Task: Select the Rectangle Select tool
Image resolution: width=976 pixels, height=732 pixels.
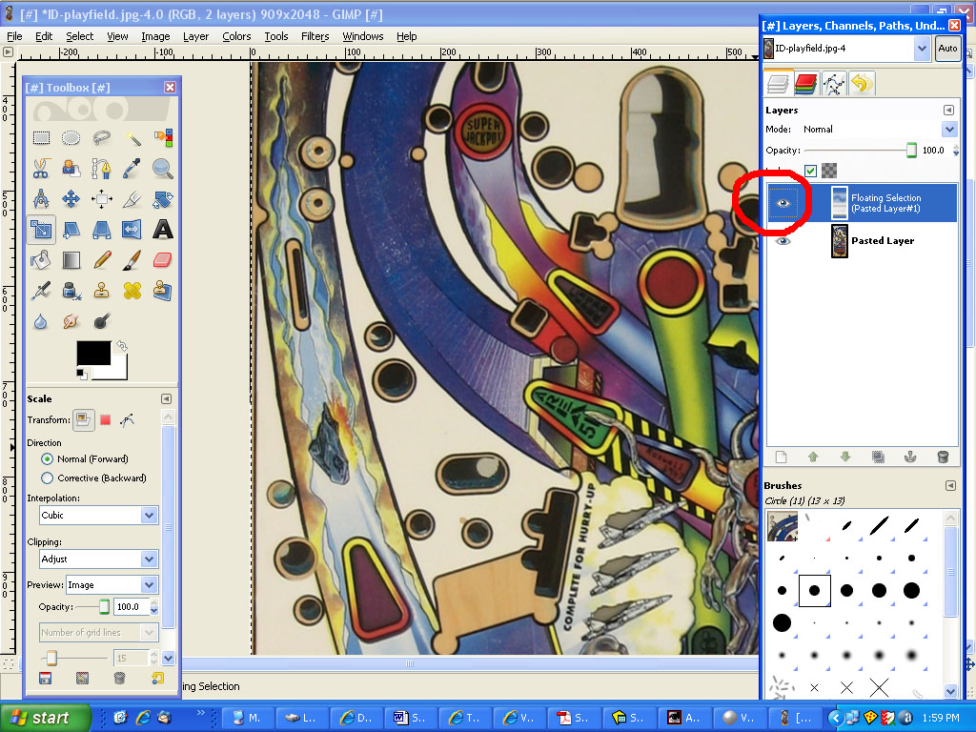Action: tap(41, 138)
